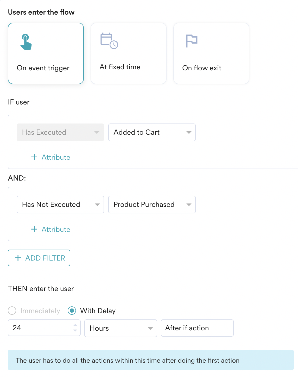
Task: Select the Immediately radio button
Action: 12,311
